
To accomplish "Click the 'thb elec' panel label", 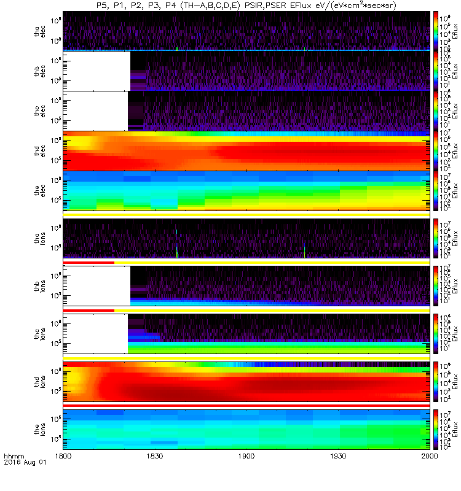I will point(40,71).
